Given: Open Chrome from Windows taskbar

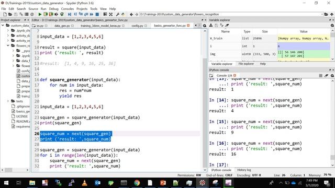Looking at the screenshot, I should tap(137, 183).
